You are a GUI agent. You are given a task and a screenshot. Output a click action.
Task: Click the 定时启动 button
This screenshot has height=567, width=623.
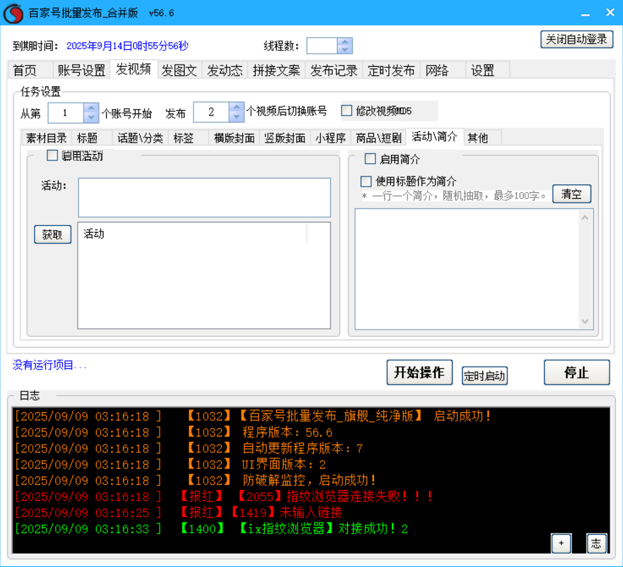tap(484, 376)
